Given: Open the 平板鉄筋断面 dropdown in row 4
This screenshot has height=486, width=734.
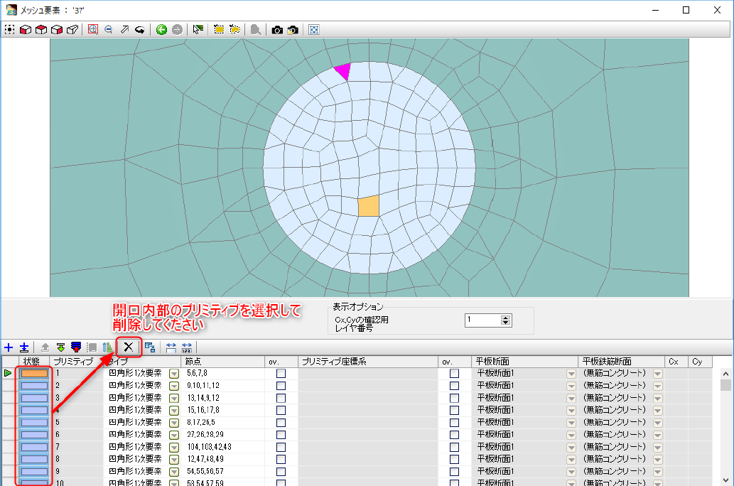Looking at the screenshot, I should (x=657, y=410).
